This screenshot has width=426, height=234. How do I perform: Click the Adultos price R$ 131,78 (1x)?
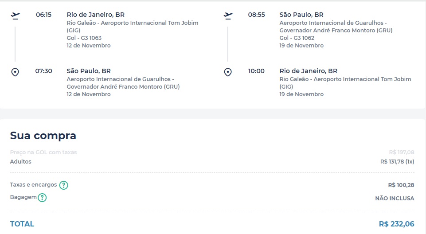397,162
